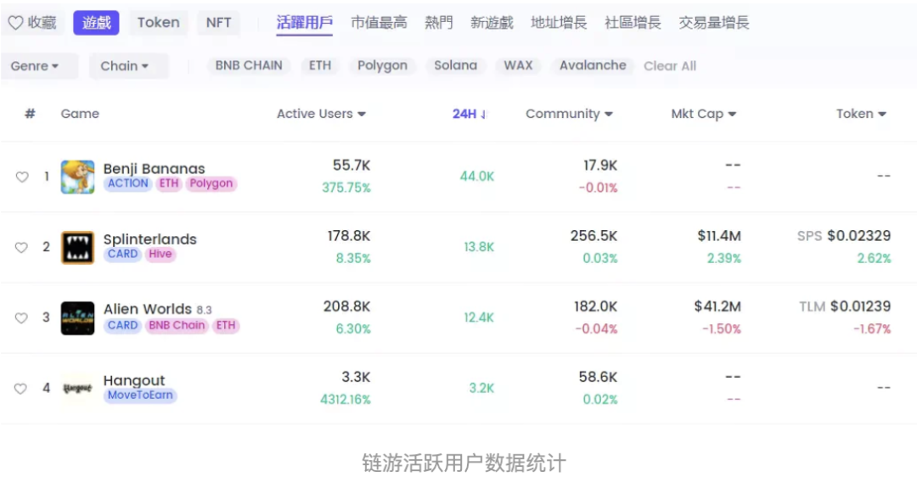Click the MoveToEarn tag on Hangout
The height and width of the screenshot is (477, 917).
point(140,396)
